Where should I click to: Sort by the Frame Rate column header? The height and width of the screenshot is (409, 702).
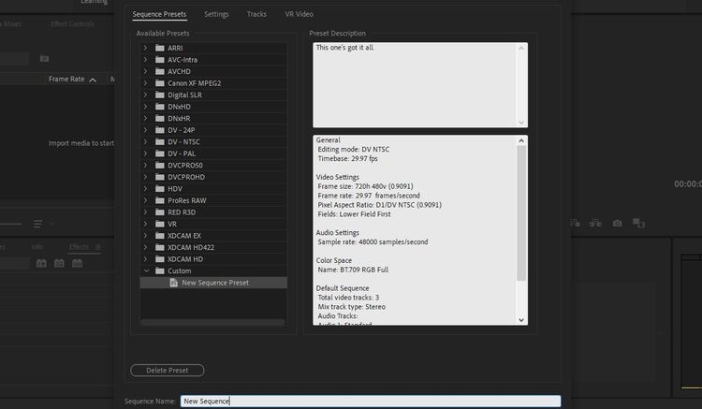[66, 79]
